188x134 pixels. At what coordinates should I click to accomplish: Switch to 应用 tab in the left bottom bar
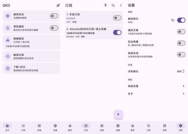pyautogui.click(x=39, y=127)
